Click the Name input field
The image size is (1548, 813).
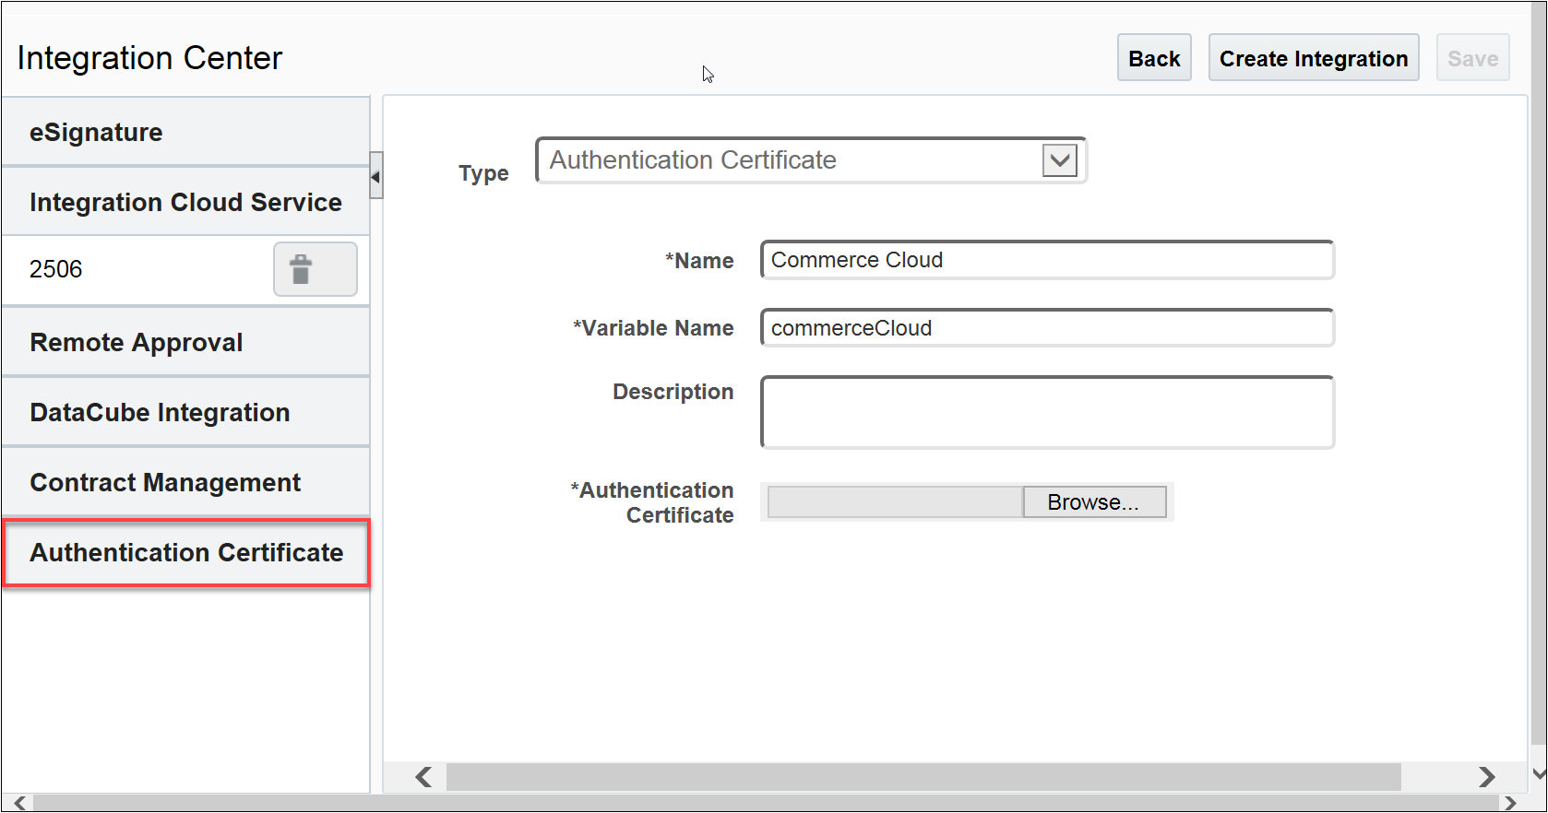coord(1047,260)
